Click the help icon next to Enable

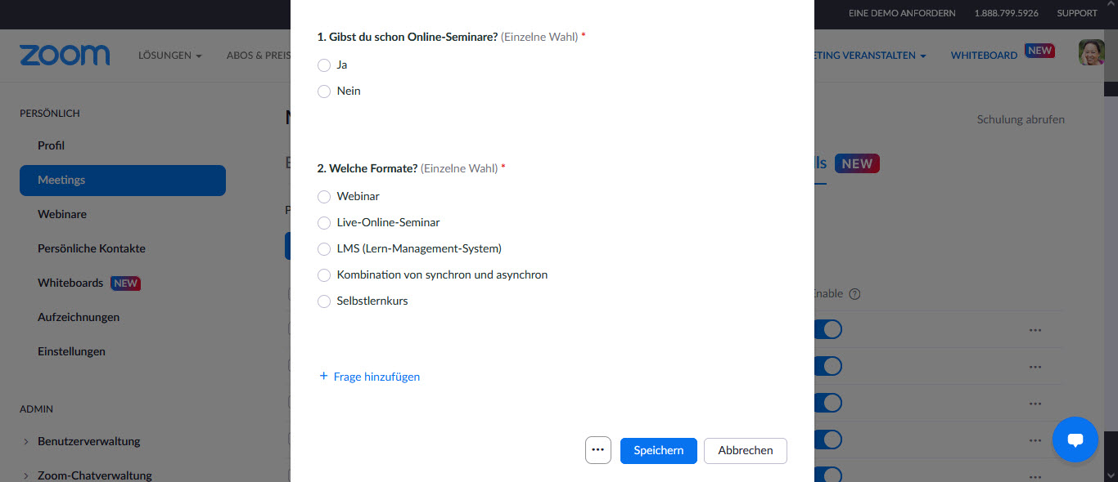[854, 294]
